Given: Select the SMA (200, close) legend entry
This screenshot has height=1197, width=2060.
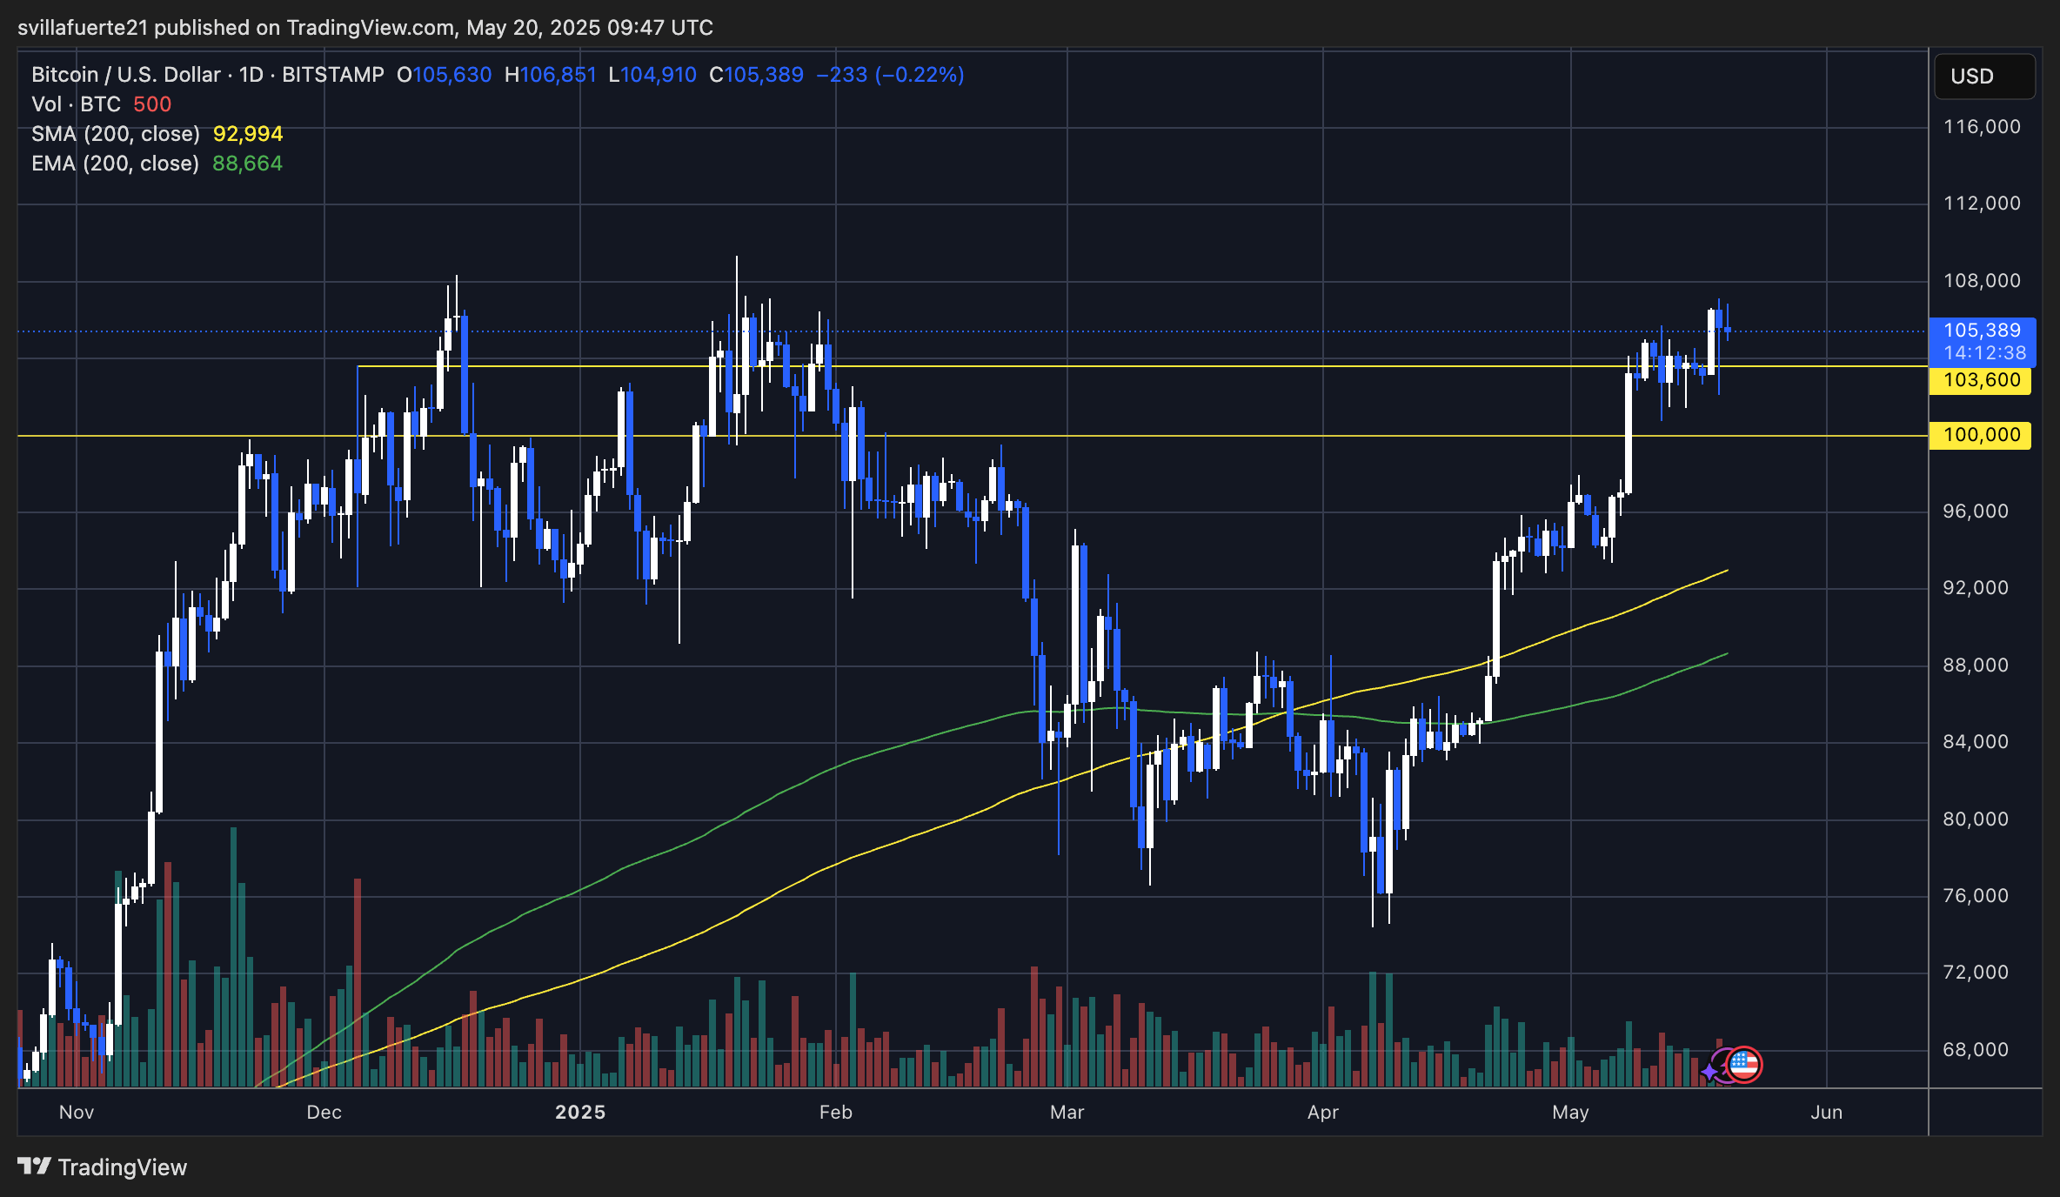Looking at the screenshot, I should pos(116,134).
